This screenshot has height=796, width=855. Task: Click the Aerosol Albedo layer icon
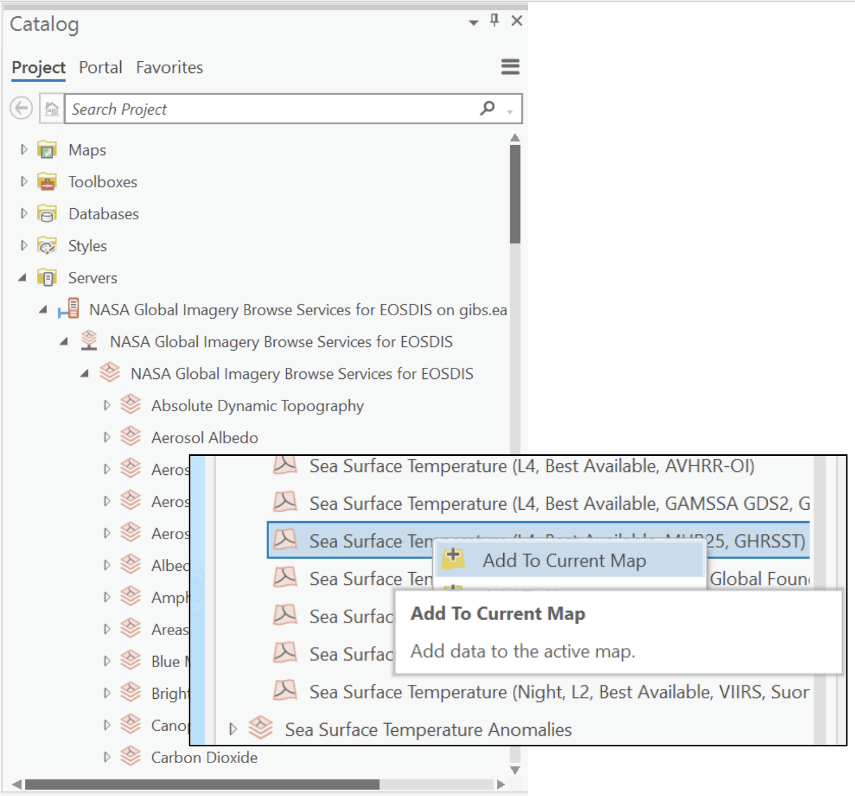coord(131,436)
